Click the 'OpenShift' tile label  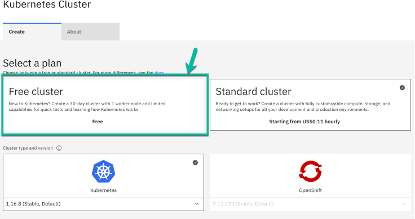(x=310, y=190)
